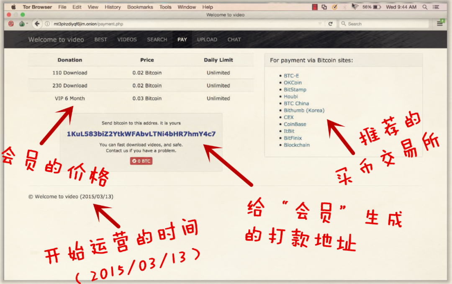
Task: Click the menu bar clock Wed 9:44 AM
Action: coord(401,7)
